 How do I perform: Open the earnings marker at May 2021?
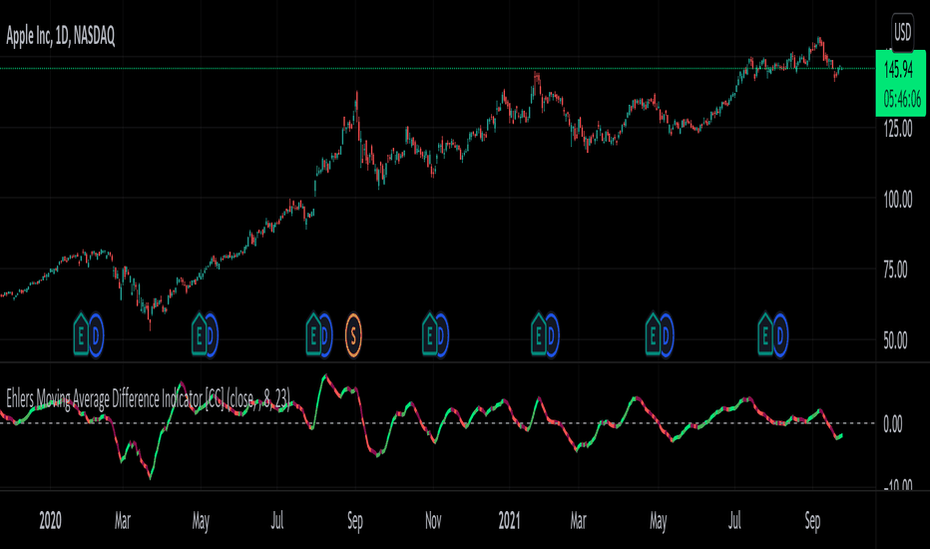coord(653,335)
